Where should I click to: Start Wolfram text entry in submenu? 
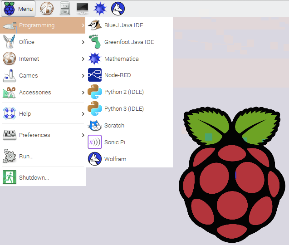(115, 159)
